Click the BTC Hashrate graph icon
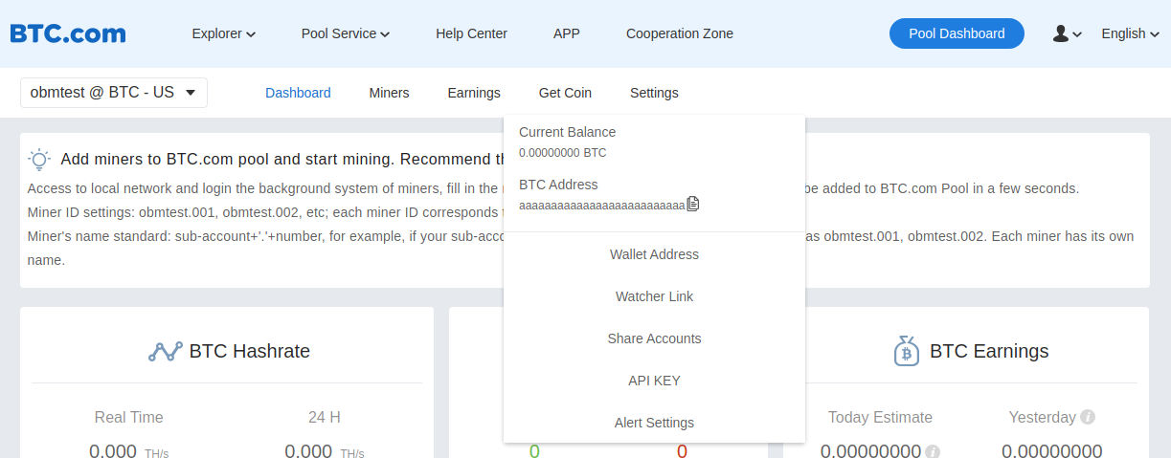The height and width of the screenshot is (458, 1171). point(165,351)
